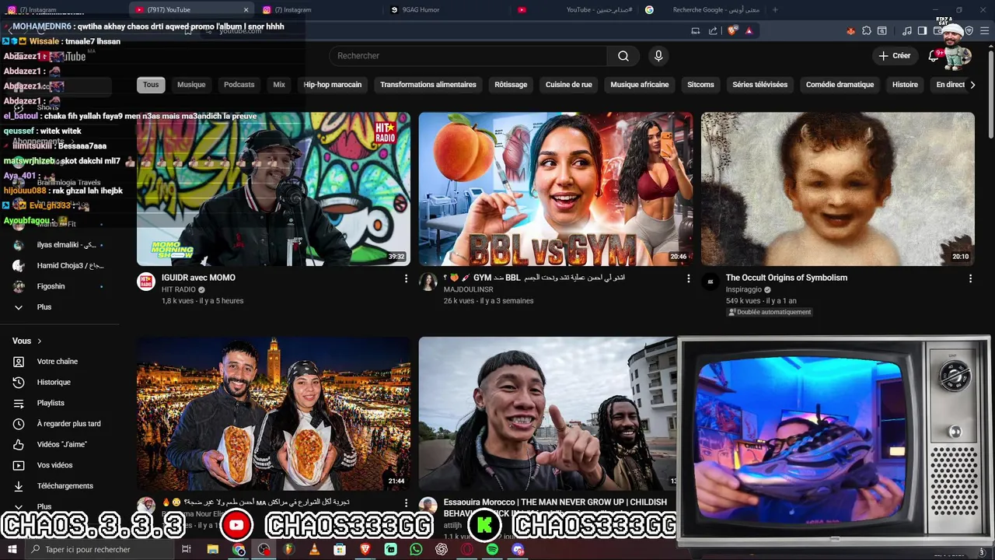Select the Hip-hop marocain chip
Image resolution: width=995 pixels, height=560 pixels.
(x=333, y=85)
